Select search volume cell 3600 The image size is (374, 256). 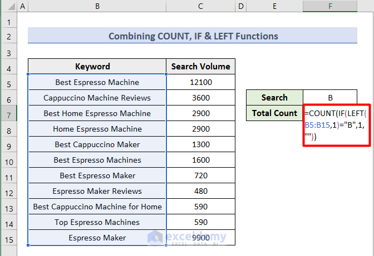point(200,98)
